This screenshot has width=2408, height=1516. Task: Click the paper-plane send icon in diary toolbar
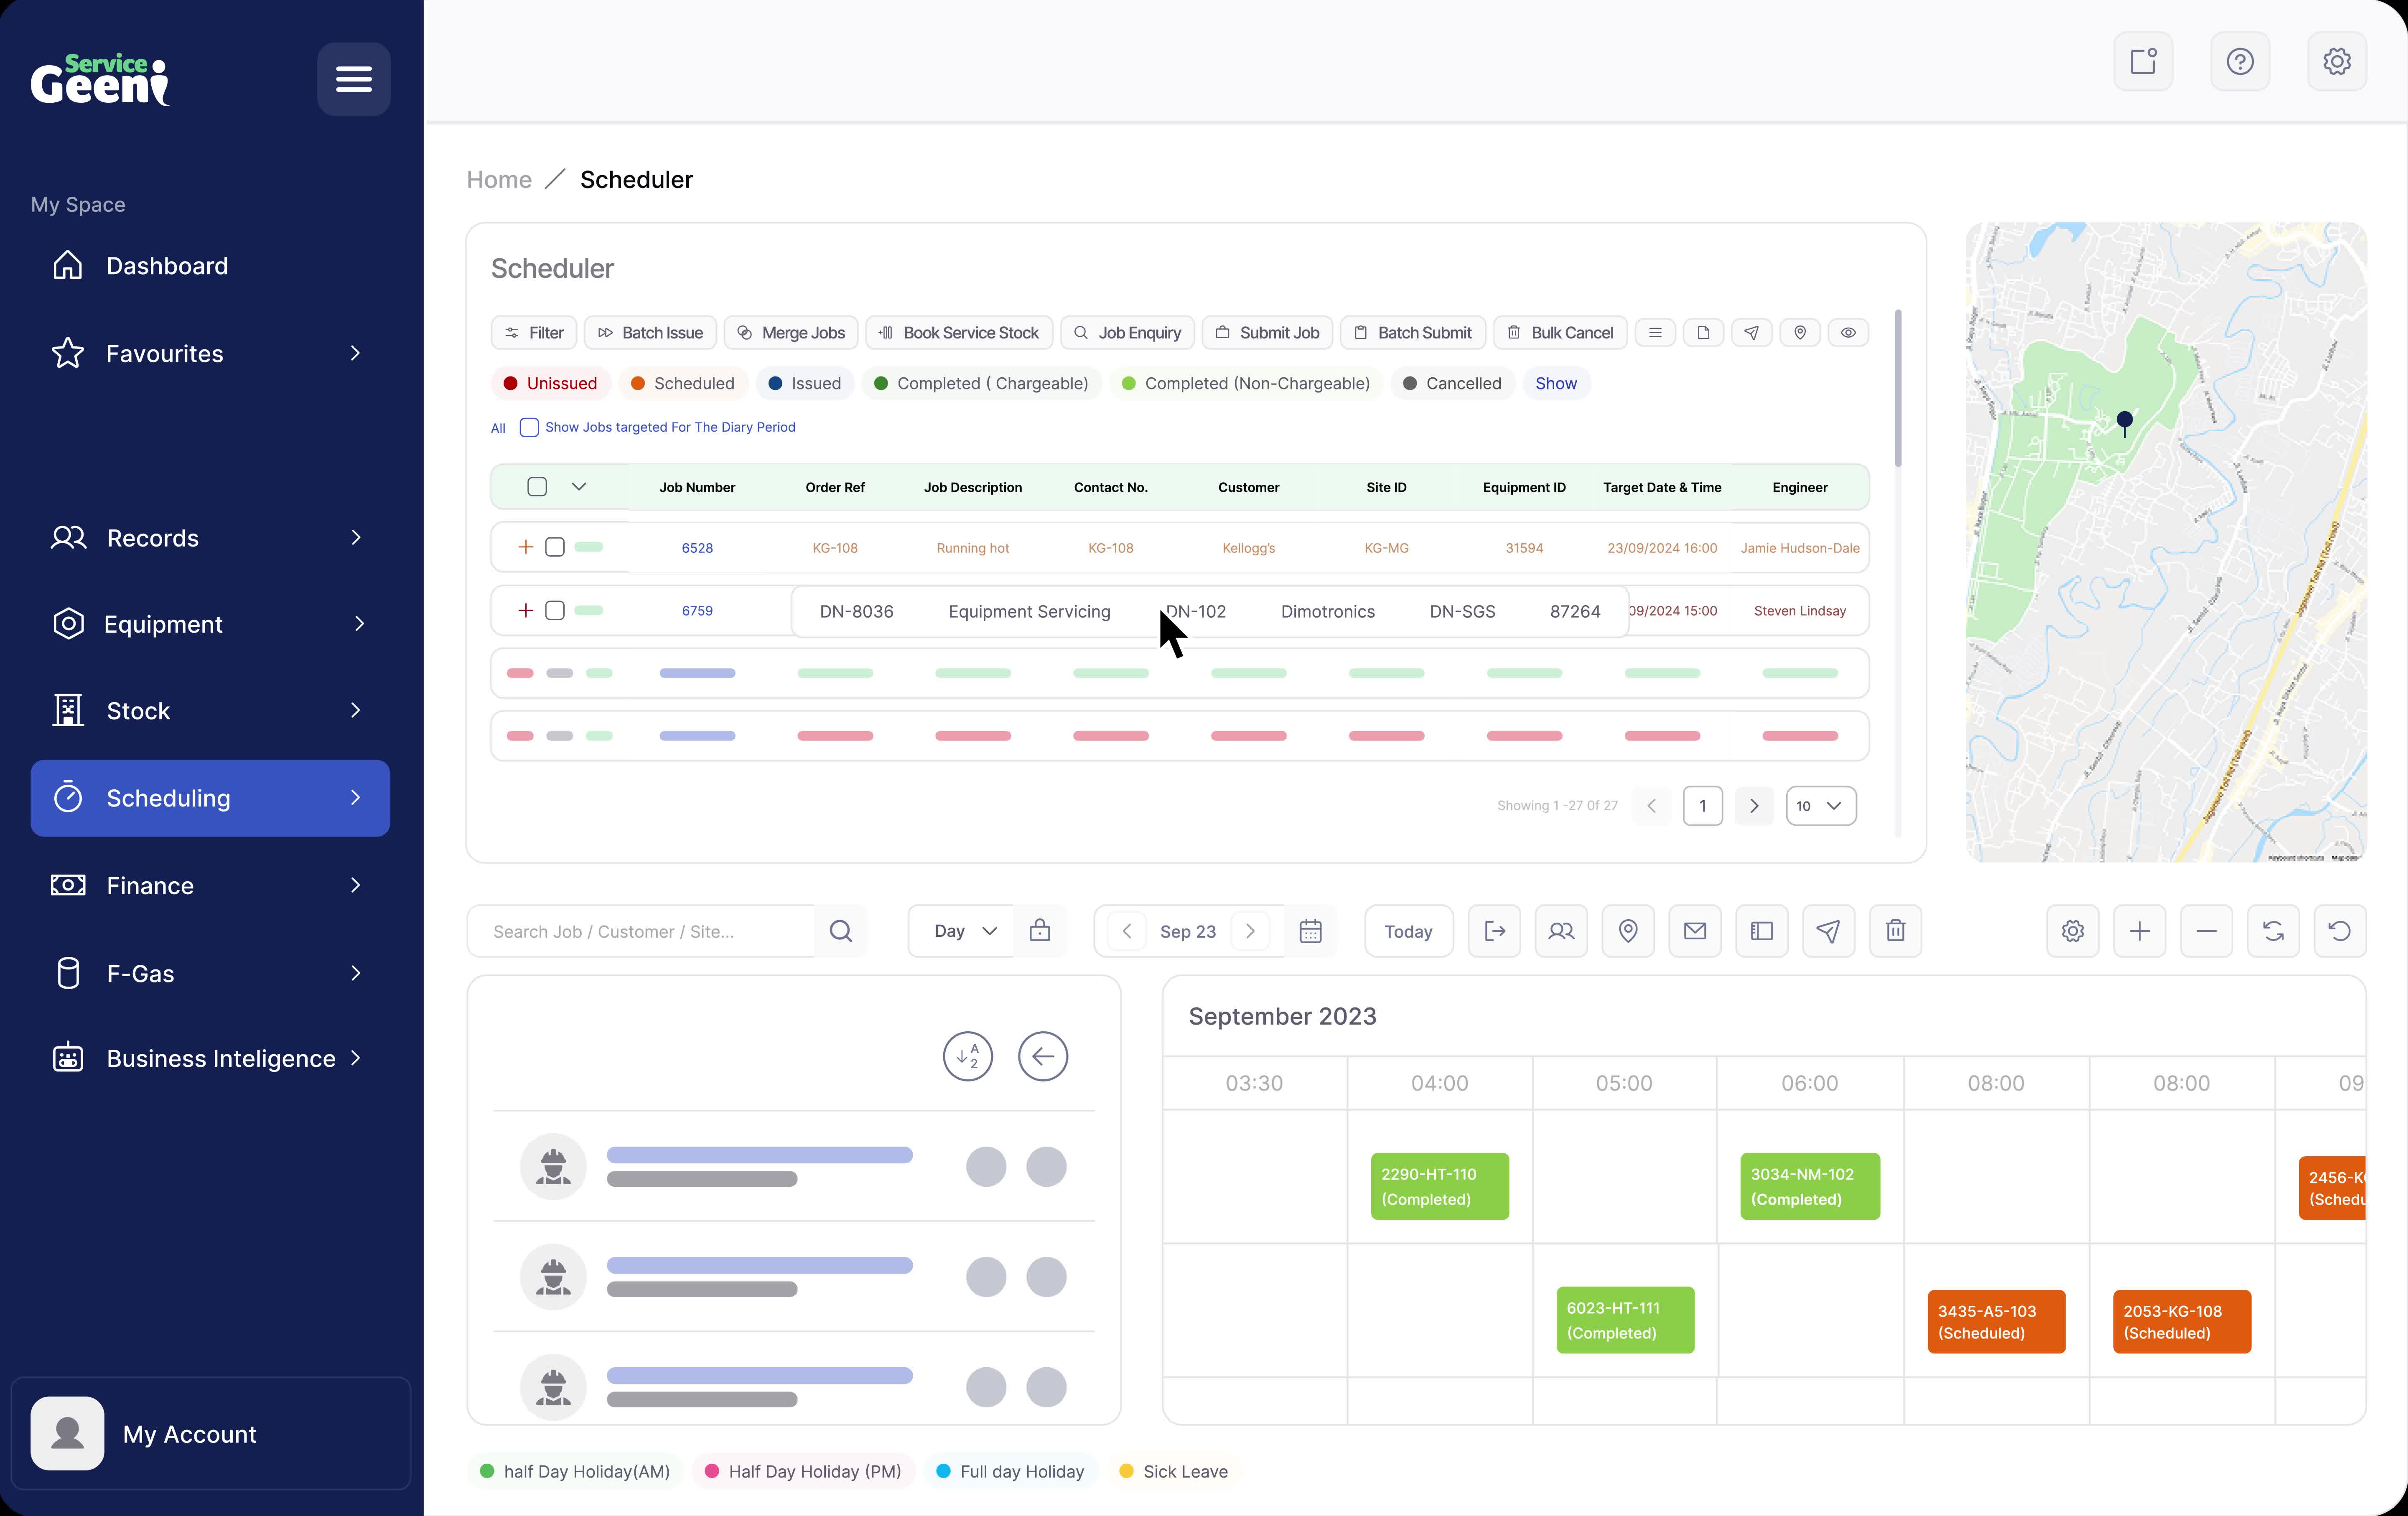pyautogui.click(x=1828, y=931)
